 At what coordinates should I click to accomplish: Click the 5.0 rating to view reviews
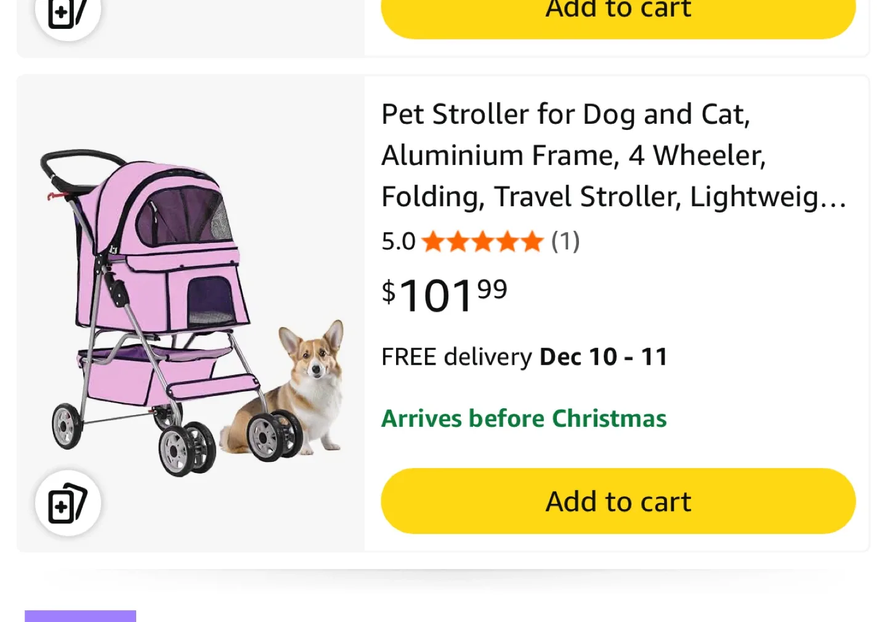(398, 241)
